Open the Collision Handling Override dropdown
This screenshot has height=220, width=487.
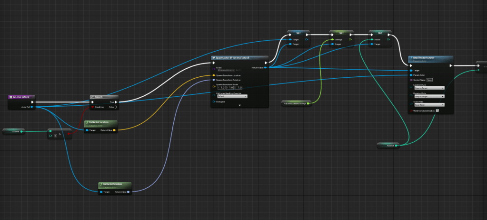coord(232,96)
